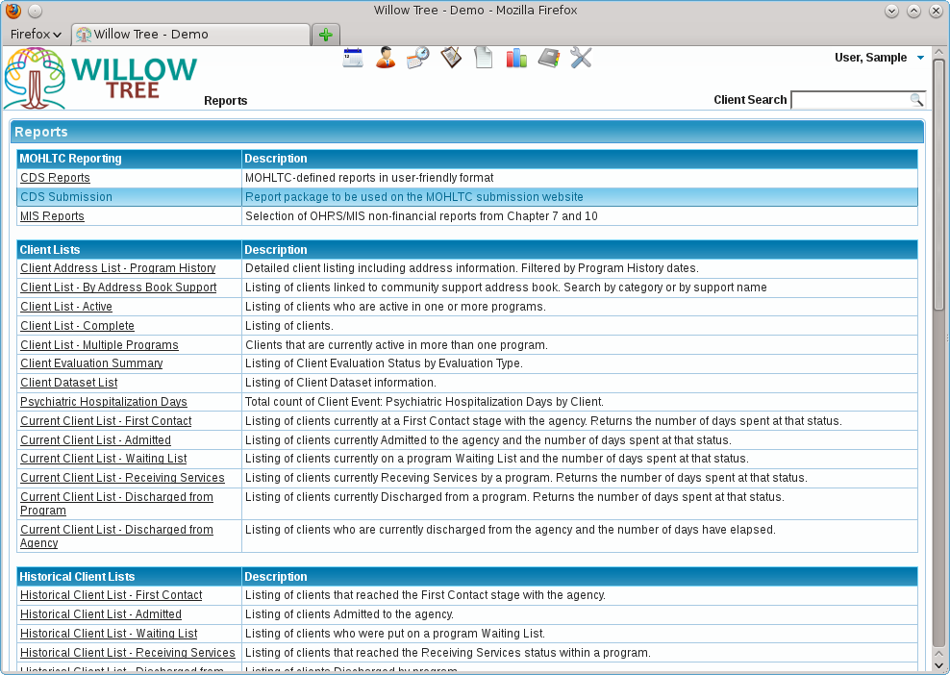950x675 pixels.
Task: Switch to the Willow Tree - Demo tab
Action: 190,35
